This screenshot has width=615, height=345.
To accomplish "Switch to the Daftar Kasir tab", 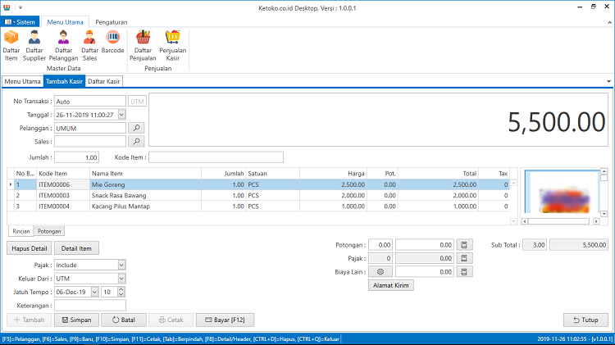I will coord(104,81).
